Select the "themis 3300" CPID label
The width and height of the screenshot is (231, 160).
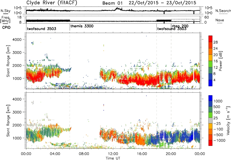tap(82, 26)
